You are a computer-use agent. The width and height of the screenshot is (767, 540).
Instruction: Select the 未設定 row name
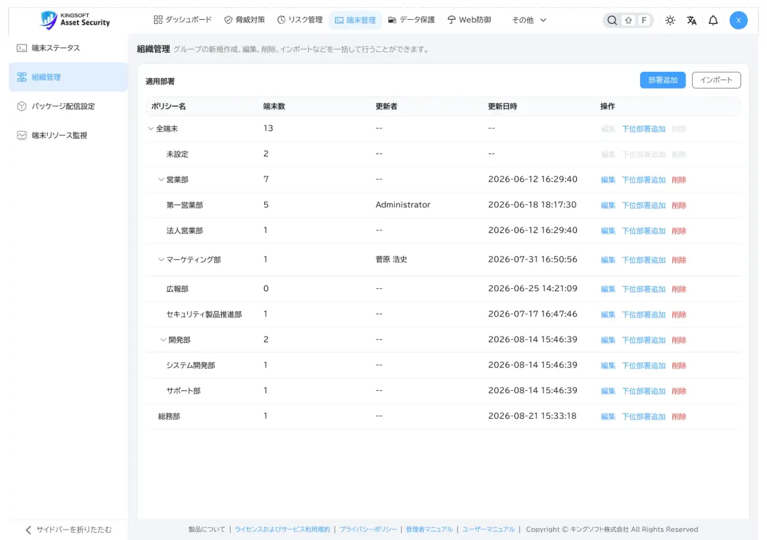(x=177, y=154)
